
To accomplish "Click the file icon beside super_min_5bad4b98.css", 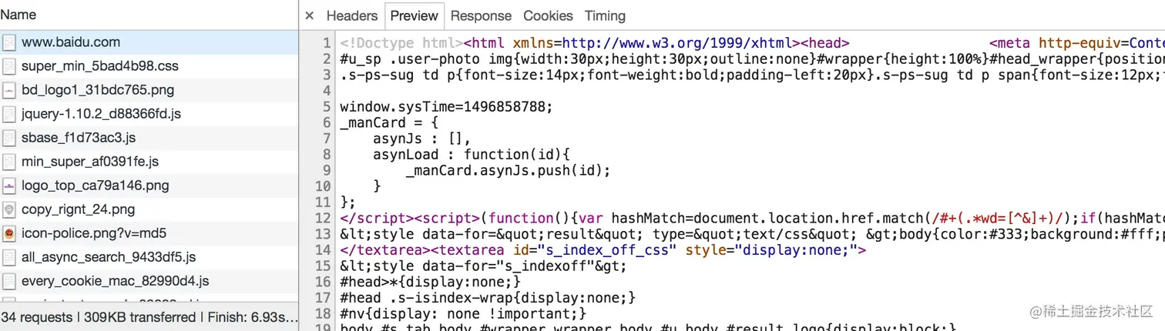I will (9, 66).
